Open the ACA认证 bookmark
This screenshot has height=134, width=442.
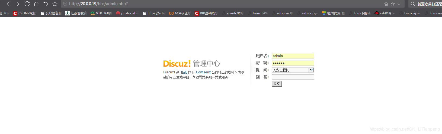(x=180, y=13)
